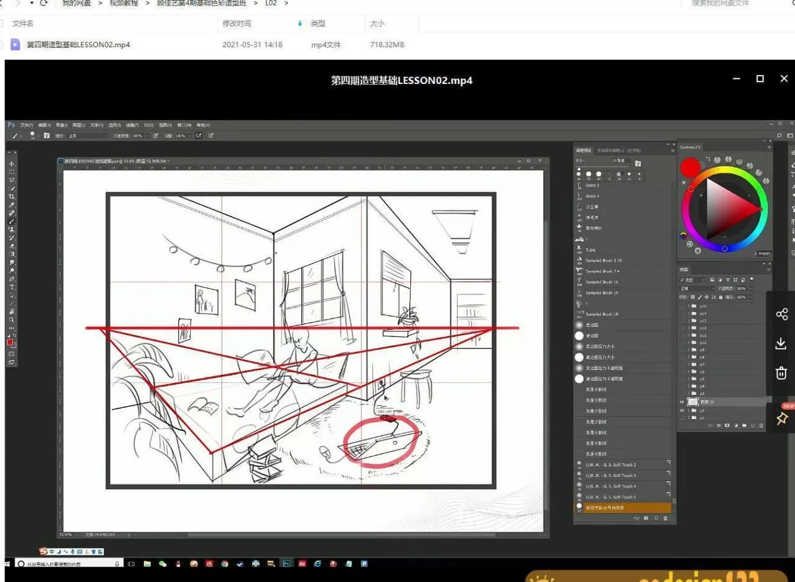Open the brush mode dropdown in options bar

point(87,136)
